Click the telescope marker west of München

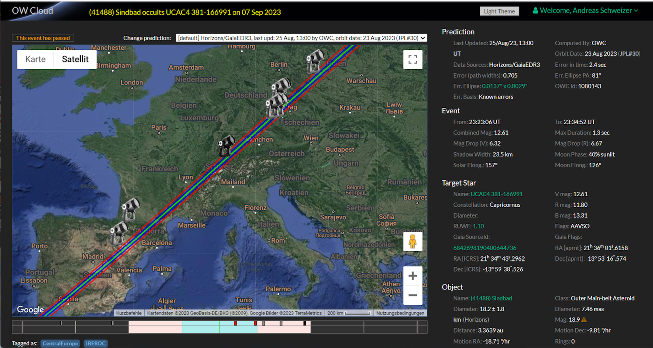point(227,145)
